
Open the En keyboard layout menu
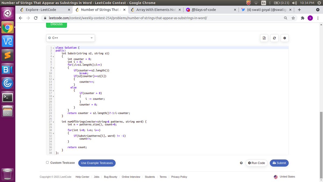coord(263,3)
